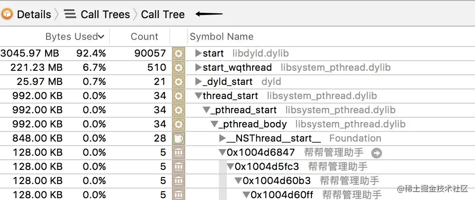The image size is (475, 200).
Task: Click the building icon in 0x1004d6847 row
Action: tap(179, 153)
